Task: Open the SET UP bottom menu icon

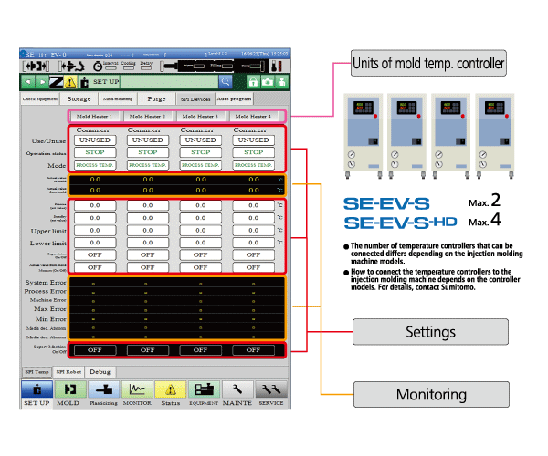Action: (x=37, y=389)
